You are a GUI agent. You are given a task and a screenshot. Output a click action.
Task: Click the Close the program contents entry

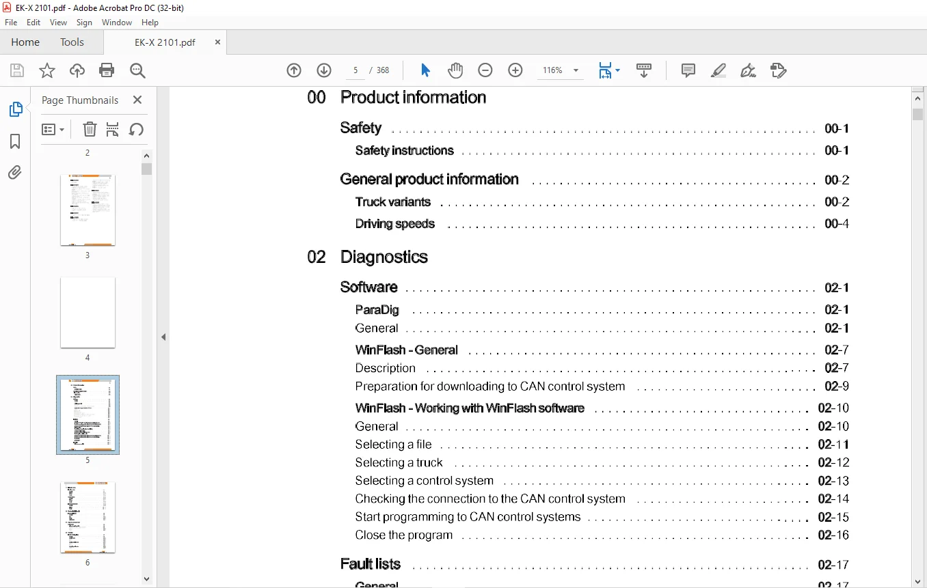(x=404, y=535)
